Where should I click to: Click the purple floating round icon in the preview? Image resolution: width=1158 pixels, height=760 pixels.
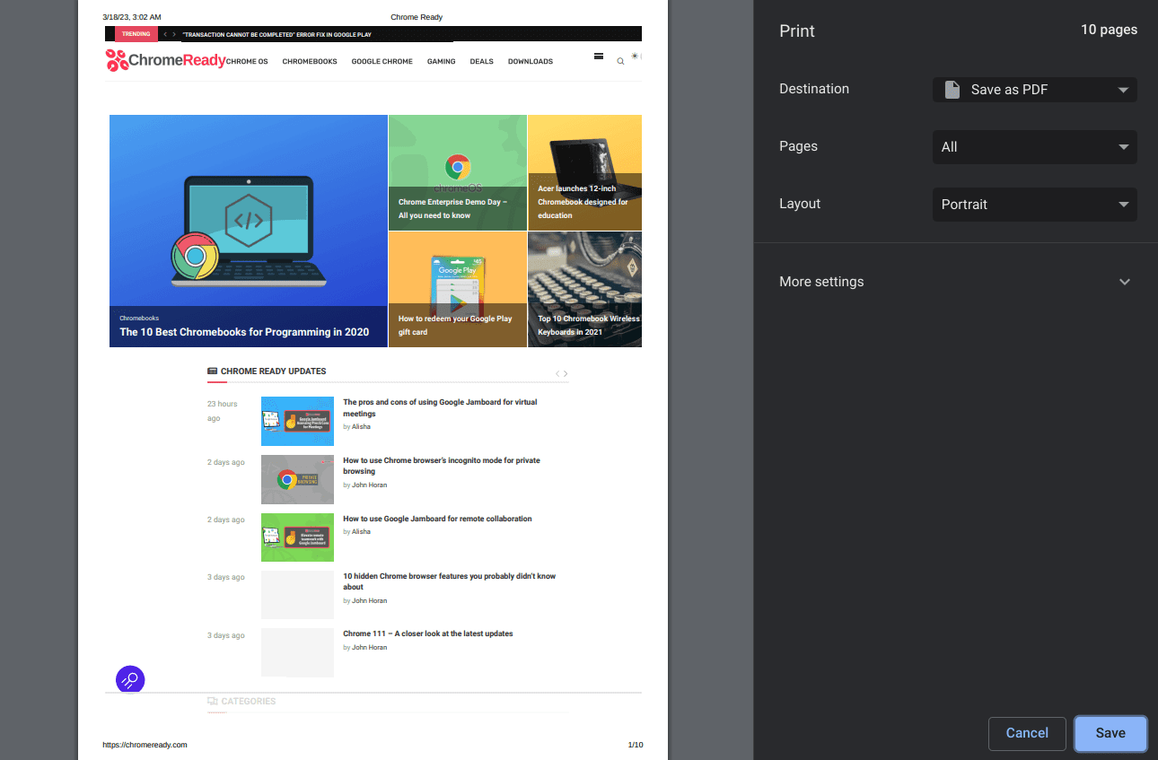130,679
